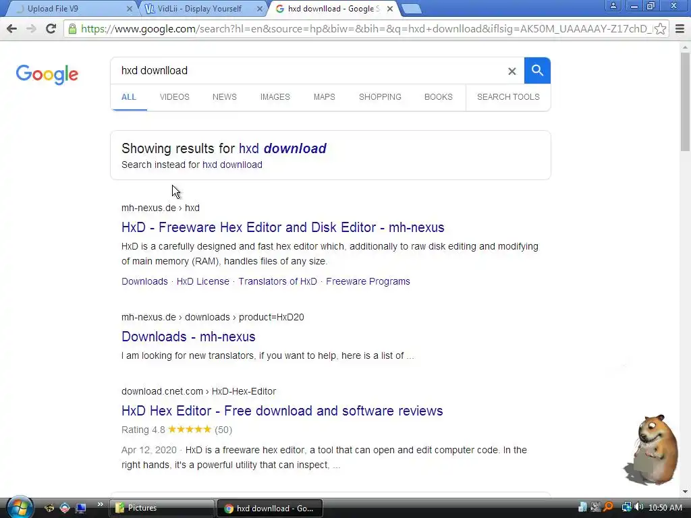Viewport: 691px width, 518px height.
Task: Select the BOOKS search category
Action: point(439,97)
